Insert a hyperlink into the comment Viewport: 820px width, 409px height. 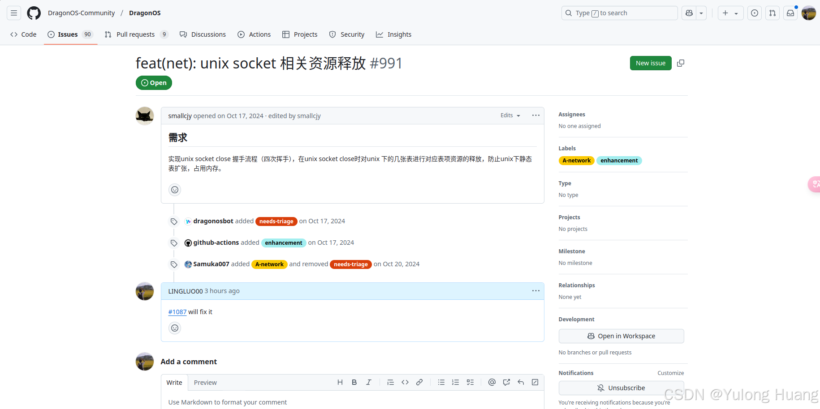click(x=419, y=382)
